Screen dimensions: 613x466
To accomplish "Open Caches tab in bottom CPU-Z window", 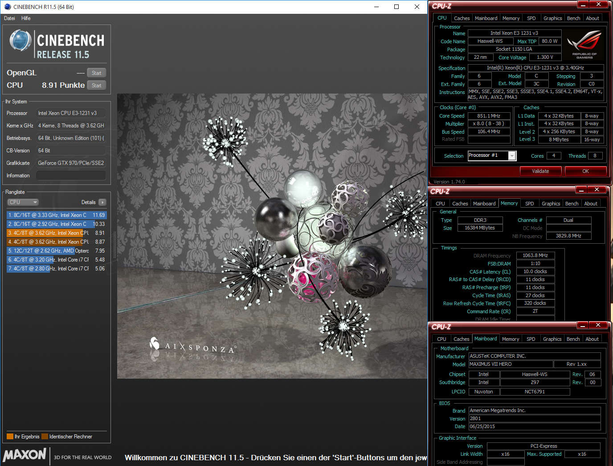I will [461, 339].
